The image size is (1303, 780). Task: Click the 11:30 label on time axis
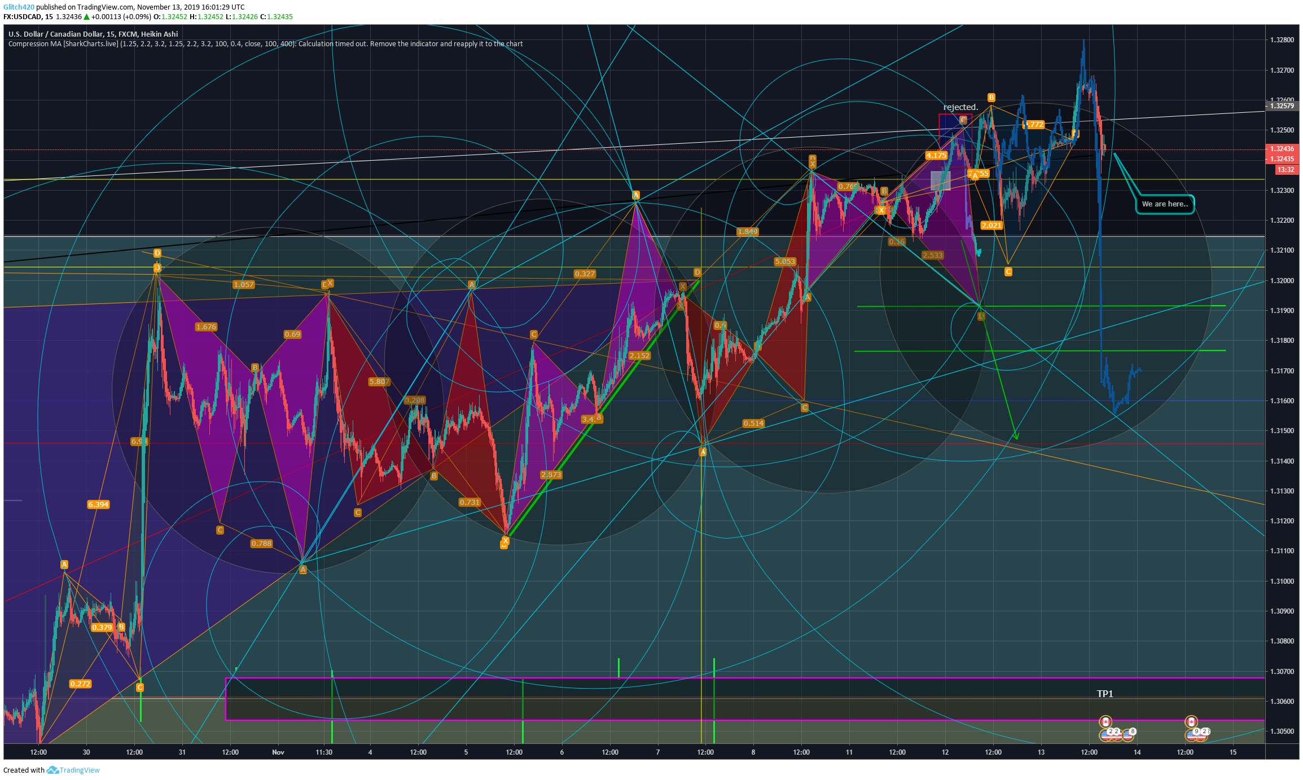[324, 752]
